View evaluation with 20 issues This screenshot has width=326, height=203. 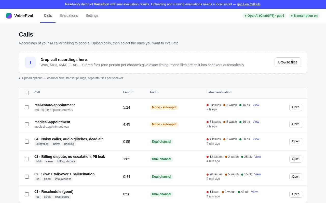[257, 174]
